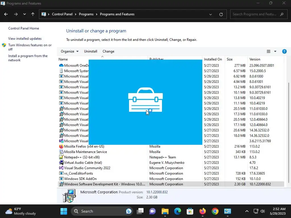Click the search magnifier icon
The height and width of the screenshot is (218, 291).
[282, 14]
